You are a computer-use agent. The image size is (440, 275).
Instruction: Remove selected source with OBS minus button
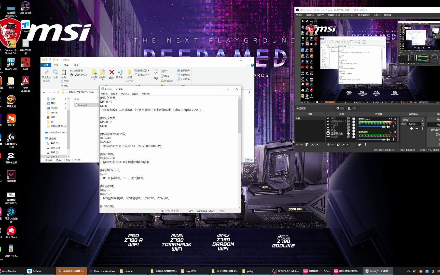333,145
